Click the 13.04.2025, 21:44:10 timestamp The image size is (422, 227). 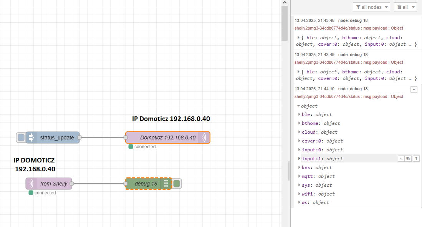coord(314,89)
